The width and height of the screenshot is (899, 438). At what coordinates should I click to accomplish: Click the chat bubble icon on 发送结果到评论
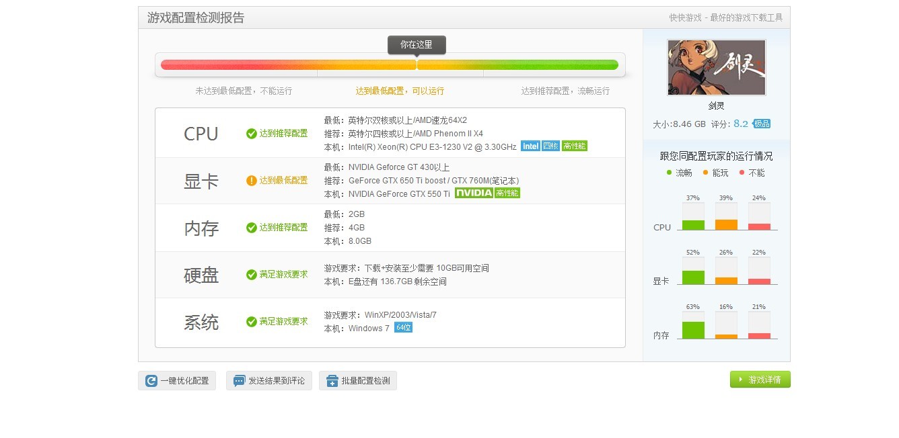[x=239, y=381]
